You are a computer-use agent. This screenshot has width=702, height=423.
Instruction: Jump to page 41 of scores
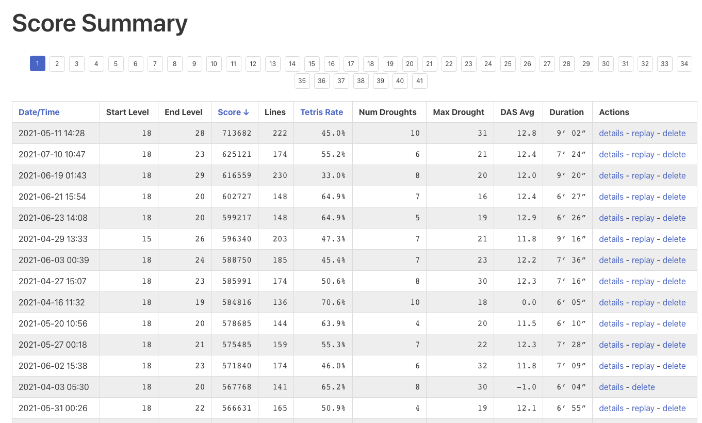420,81
